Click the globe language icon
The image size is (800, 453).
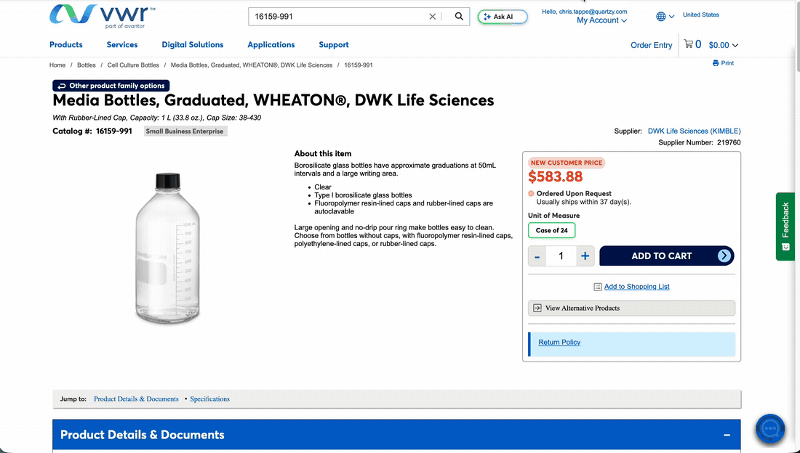point(660,16)
